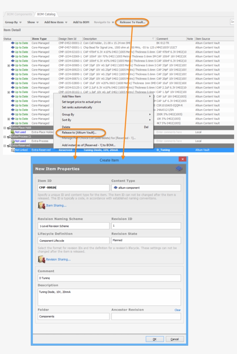Click the Comment field with D Tuning
This screenshot has height=354, width=237.
[109, 278]
